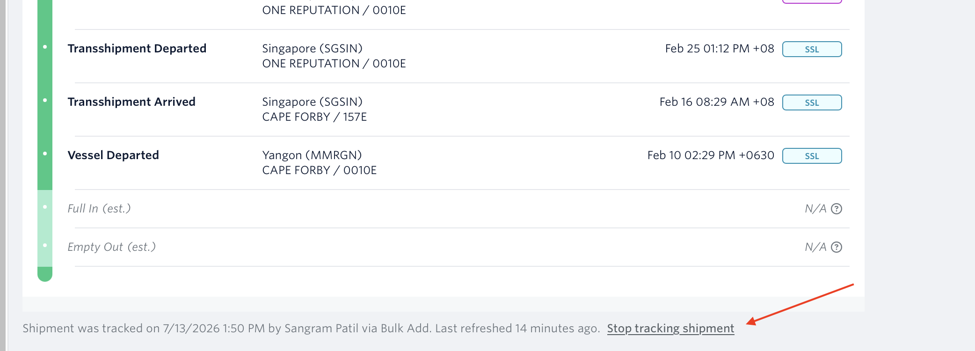975x351 pixels.
Task: Click the Empty Out (est.) row label
Action: [x=112, y=247]
